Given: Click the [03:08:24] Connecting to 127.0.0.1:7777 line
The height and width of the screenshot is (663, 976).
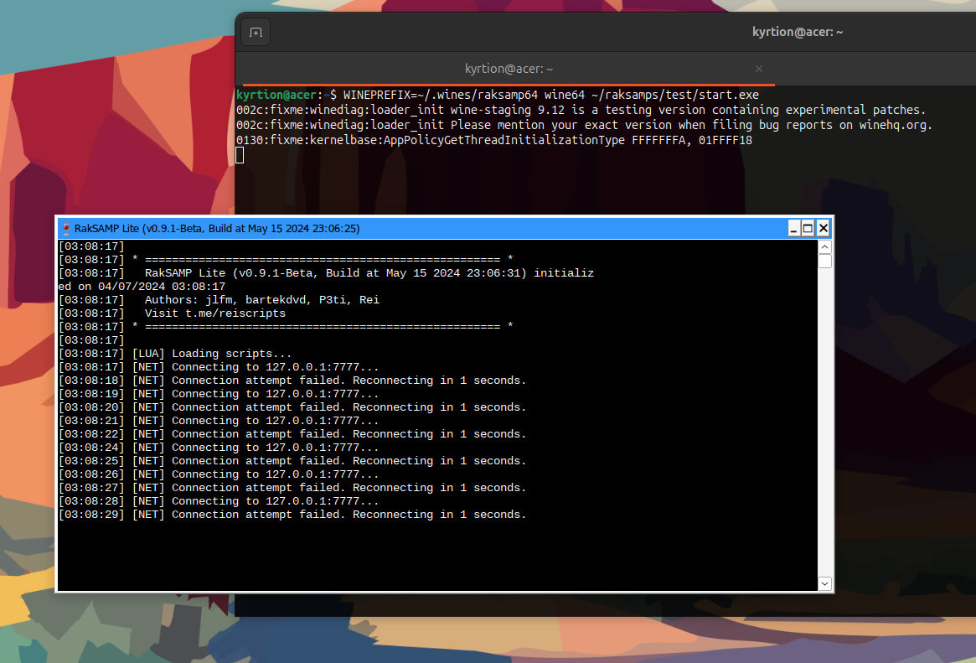Looking at the screenshot, I should coord(219,448).
